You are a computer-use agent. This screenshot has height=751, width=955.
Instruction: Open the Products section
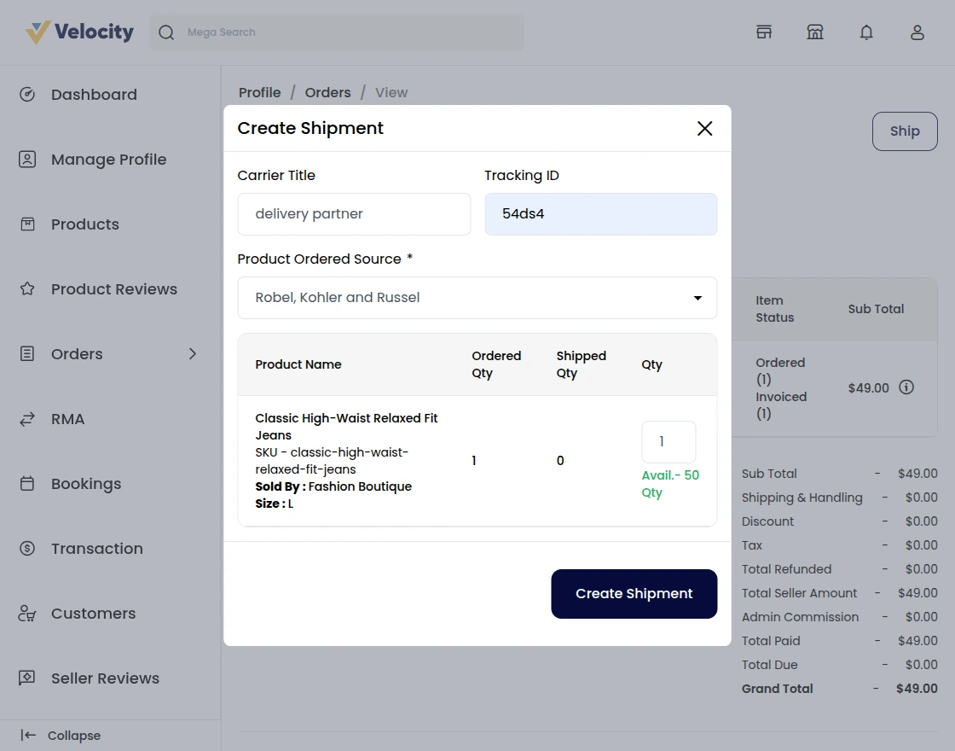click(84, 224)
